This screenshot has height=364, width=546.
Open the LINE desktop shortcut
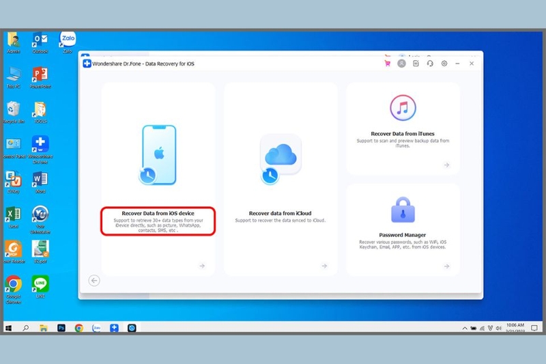pos(40,287)
